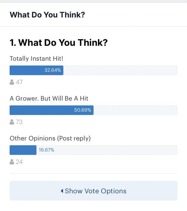Select the Totally Instant Hit! option label
Viewport: 187px width, 211px height.
click(x=36, y=59)
